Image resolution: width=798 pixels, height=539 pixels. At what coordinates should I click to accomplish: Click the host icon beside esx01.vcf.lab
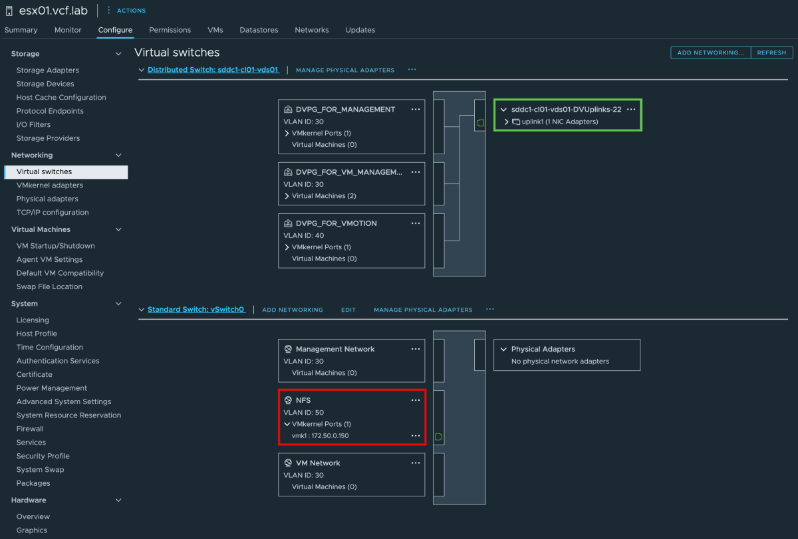(9, 11)
